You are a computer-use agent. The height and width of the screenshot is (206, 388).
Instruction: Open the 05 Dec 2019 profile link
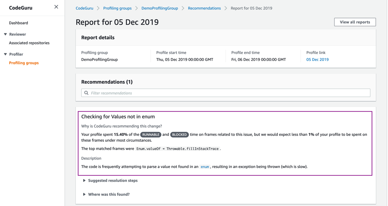[317, 59]
